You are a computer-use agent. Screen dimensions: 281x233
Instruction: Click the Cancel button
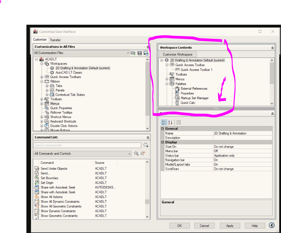point(205,226)
